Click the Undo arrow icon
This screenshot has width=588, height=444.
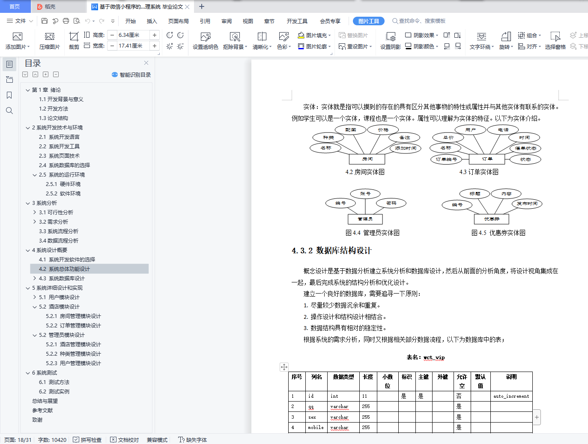[x=88, y=21]
